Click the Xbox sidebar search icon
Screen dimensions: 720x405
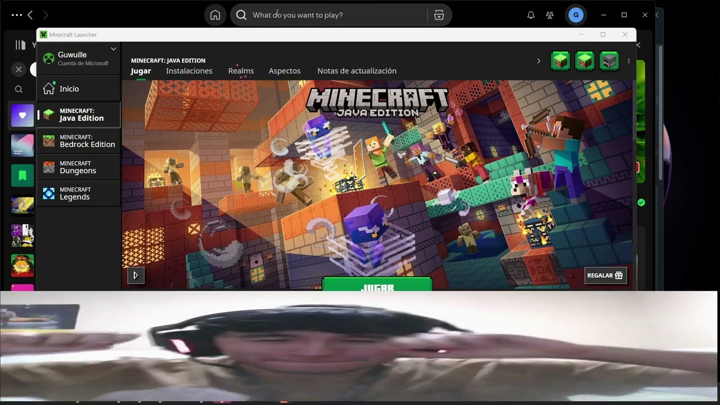(x=19, y=89)
